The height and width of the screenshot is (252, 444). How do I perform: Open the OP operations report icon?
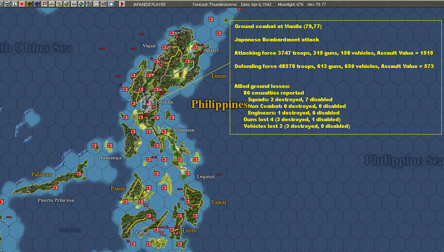[96, 4]
